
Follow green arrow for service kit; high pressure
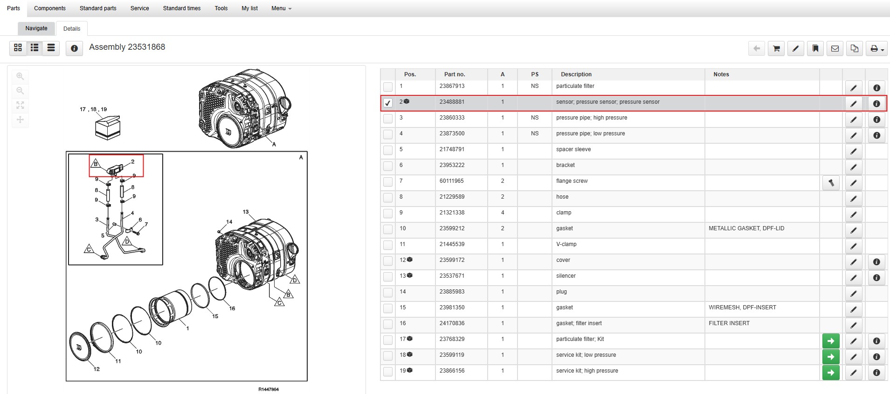pos(831,373)
